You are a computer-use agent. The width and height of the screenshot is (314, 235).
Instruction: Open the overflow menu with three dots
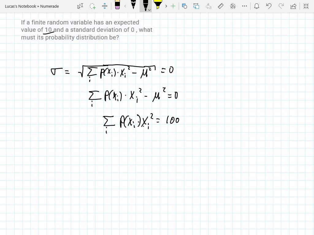pos(244,6)
